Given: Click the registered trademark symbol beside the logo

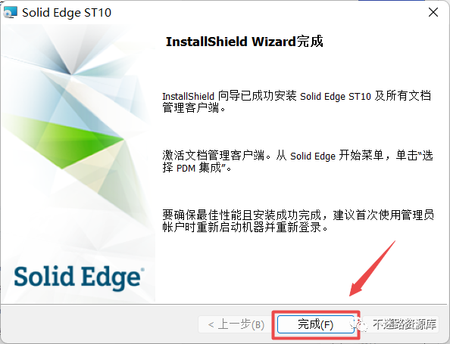Looking at the screenshot, I should [x=142, y=270].
